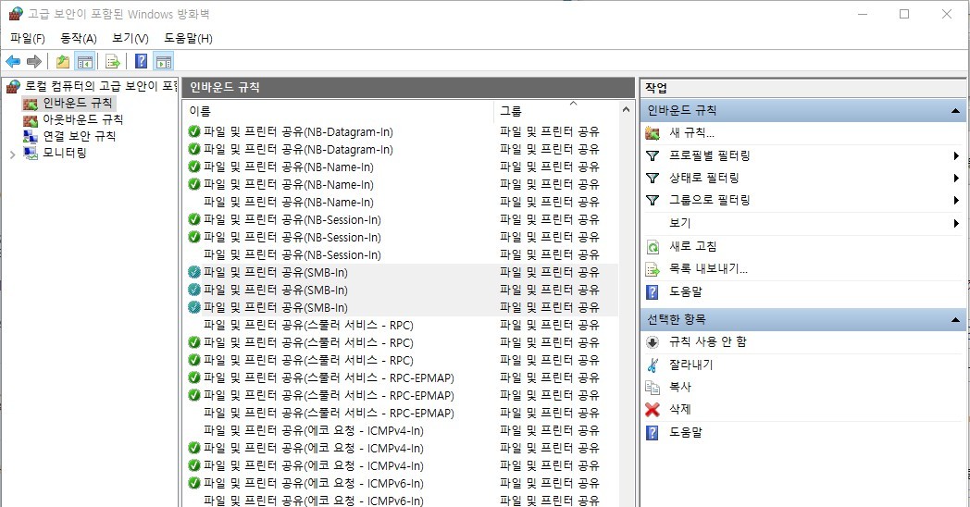Select 모니터링 node in the left tree
970x507 pixels.
pos(65,153)
